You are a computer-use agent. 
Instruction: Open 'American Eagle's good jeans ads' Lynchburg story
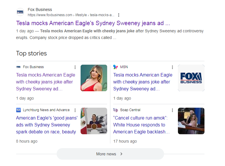tap(47, 125)
